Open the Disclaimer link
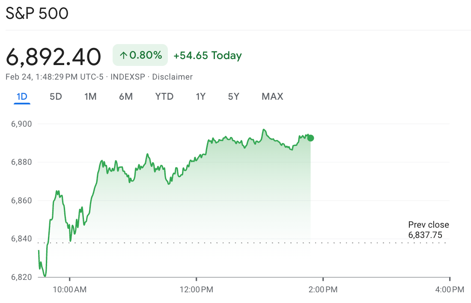This screenshot has height=303, width=471. (x=173, y=77)
